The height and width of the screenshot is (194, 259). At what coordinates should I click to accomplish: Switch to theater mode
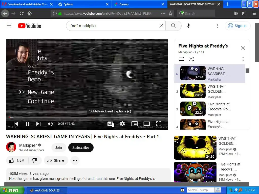click(x=147, y=124)
